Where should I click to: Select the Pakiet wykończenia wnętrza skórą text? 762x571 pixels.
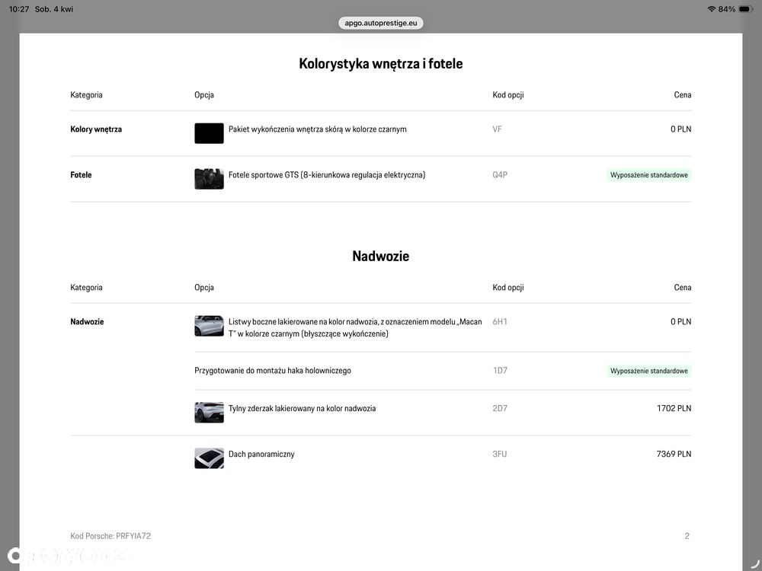click(317, 129)
